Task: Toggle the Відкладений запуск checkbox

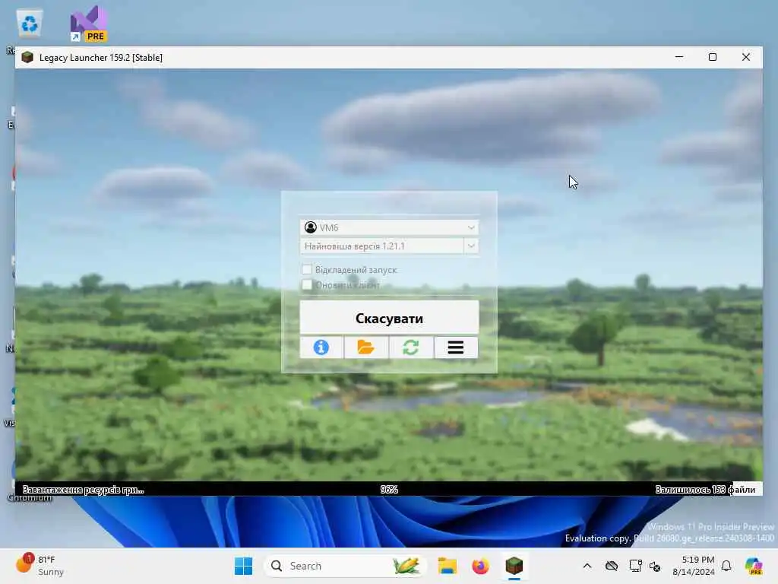Action: [x=307, y=270]
